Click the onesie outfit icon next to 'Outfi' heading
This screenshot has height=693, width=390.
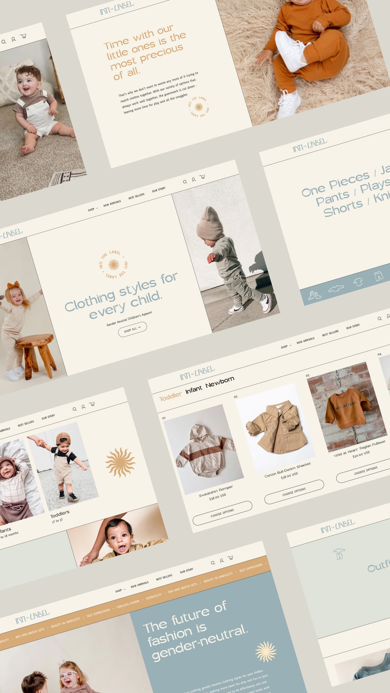339,554
